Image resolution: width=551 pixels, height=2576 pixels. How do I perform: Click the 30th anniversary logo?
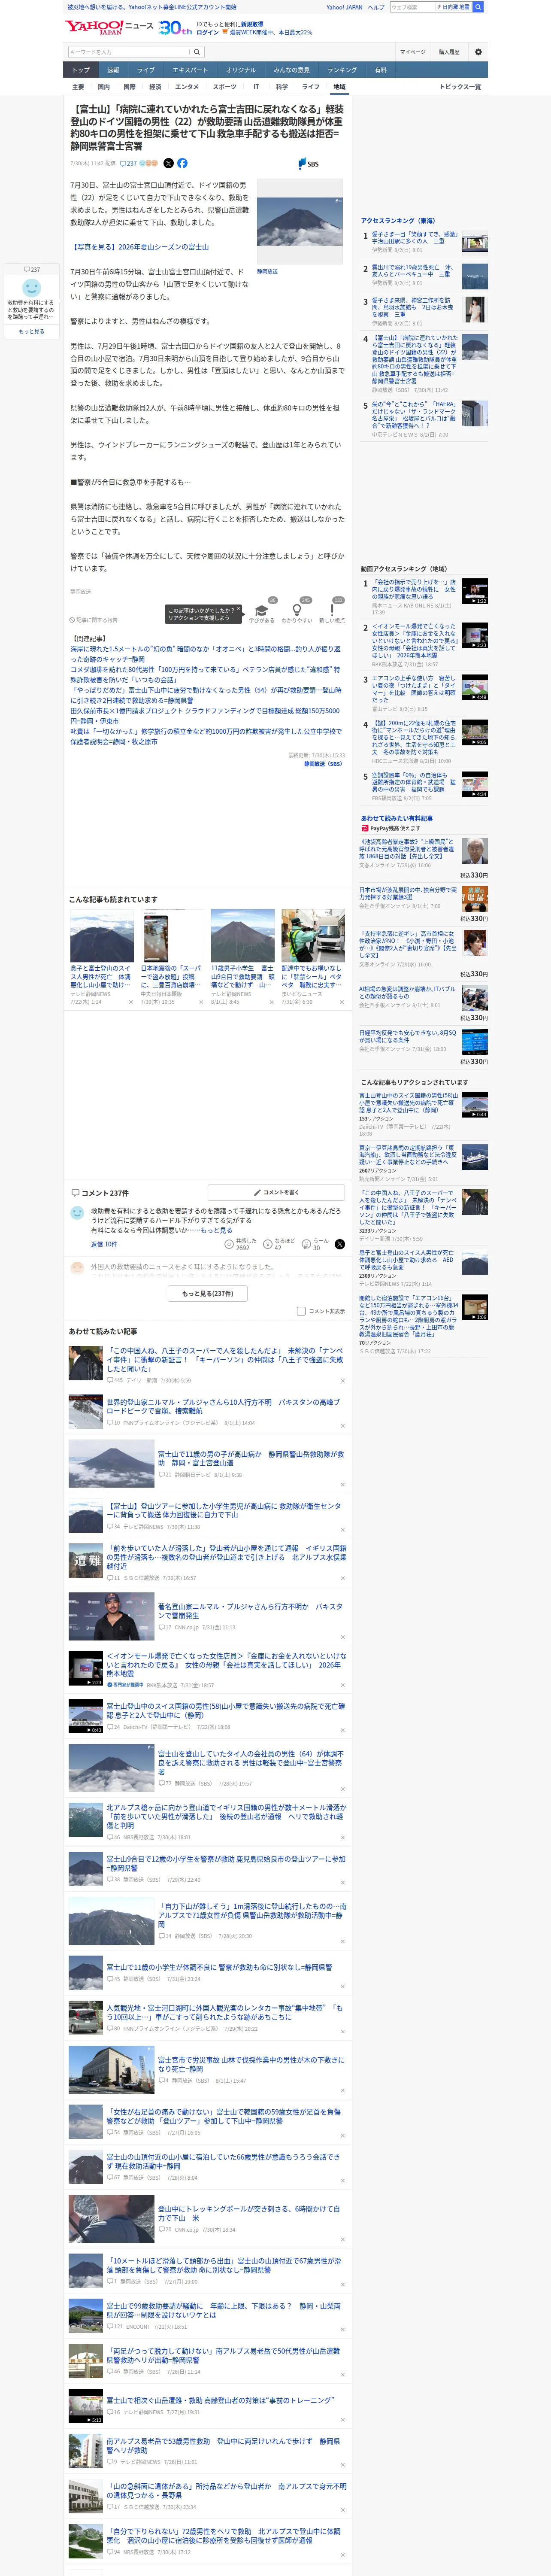click(x=175, y=28)
